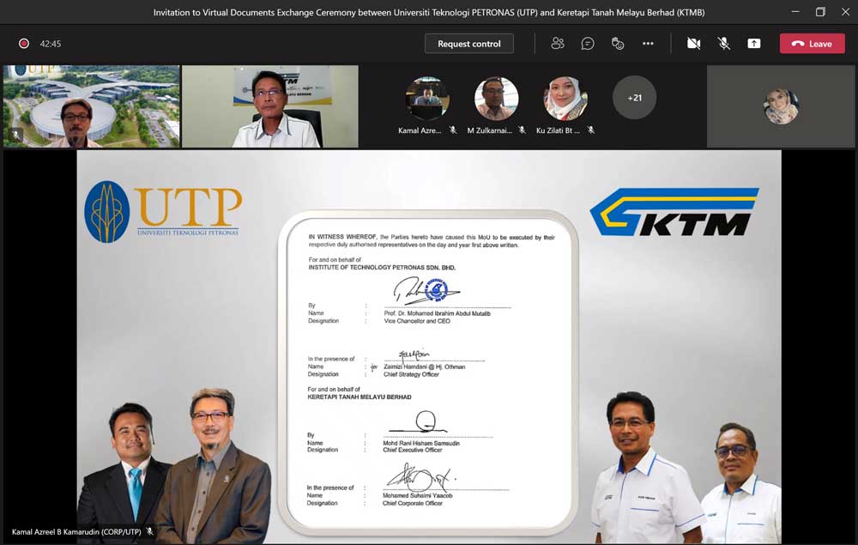Click the muted mic icon beside Ku Zilati Bt

pos(591,130)
